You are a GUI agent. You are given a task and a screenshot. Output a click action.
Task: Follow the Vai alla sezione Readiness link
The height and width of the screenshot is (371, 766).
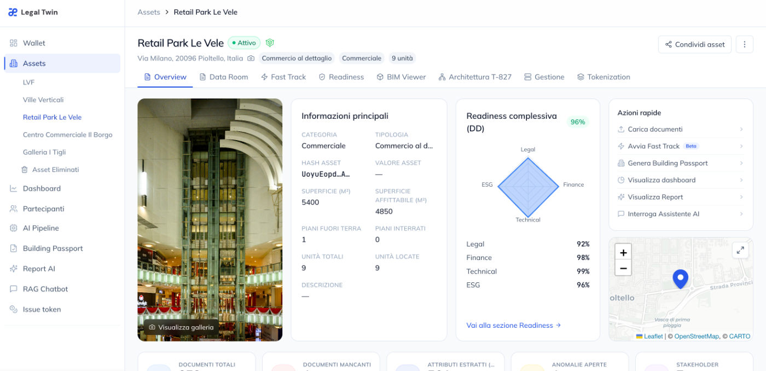tap(514, 325)
